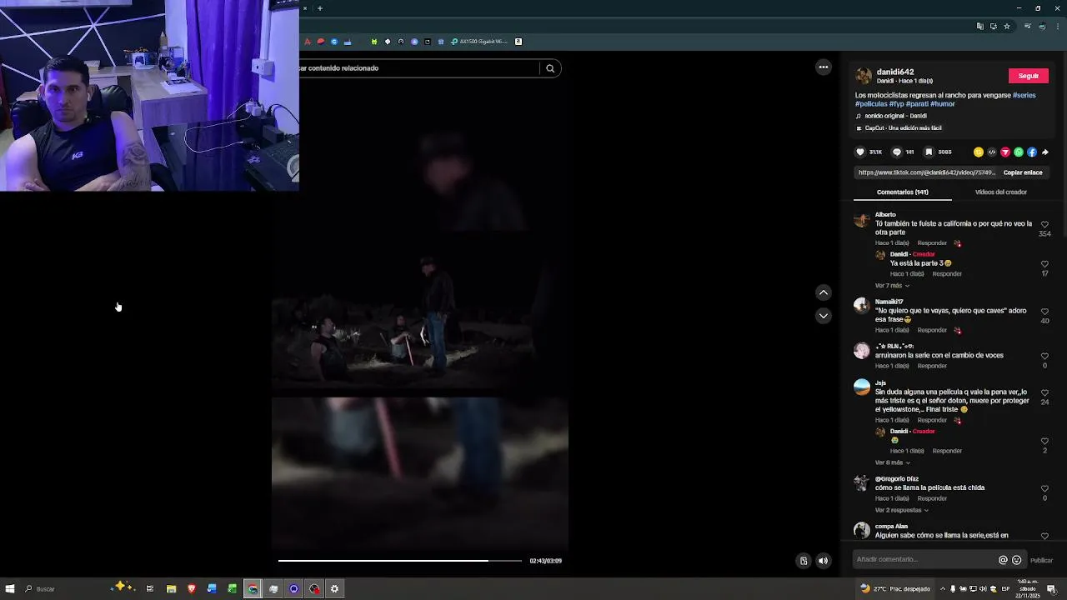Image resolution: width=1067 pixels, height=600 pixels.
Task: Like Alberto's comment
Action: pyautogui.click(x=1044, y=225)
